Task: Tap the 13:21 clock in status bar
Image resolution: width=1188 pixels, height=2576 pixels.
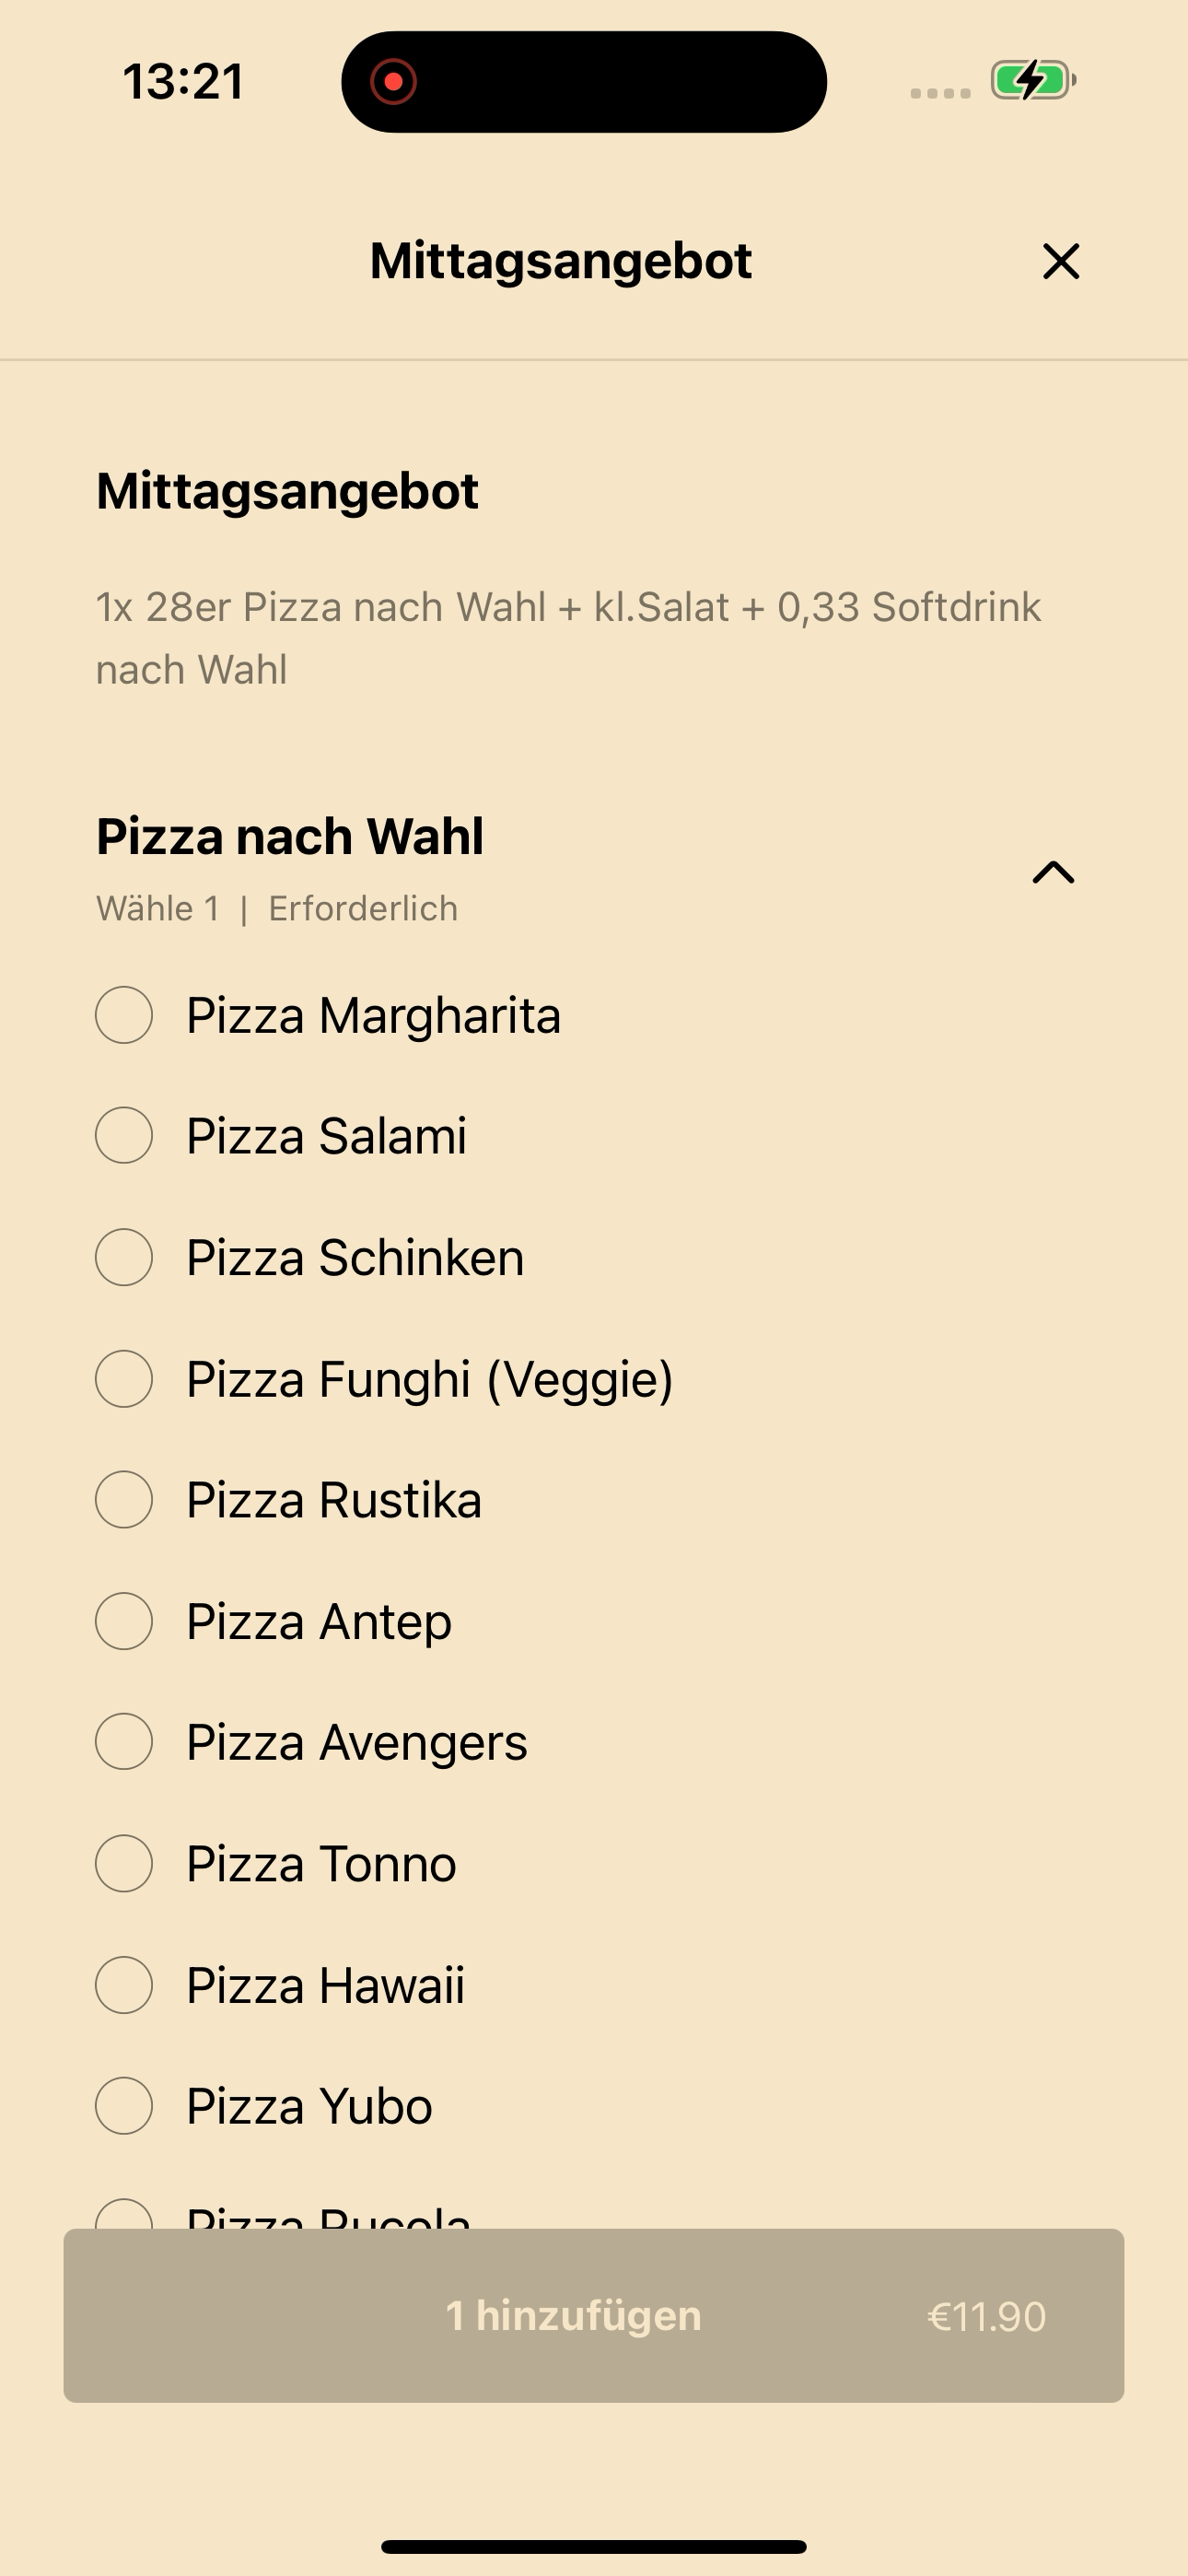Action: point(184,81)
